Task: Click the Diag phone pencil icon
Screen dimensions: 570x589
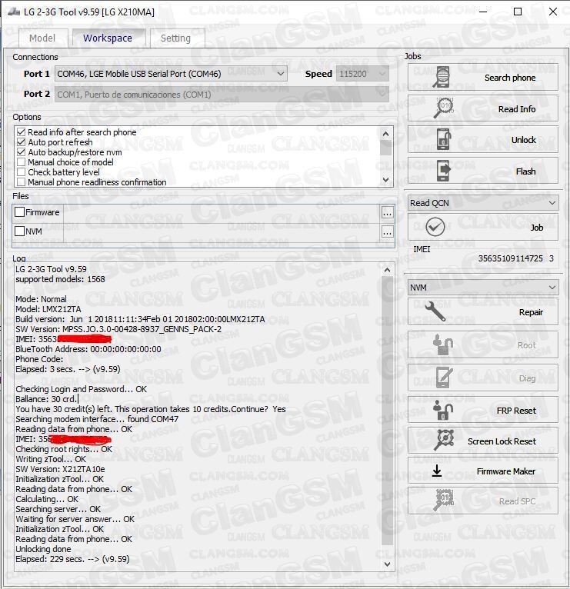Action: coord(443,378)
